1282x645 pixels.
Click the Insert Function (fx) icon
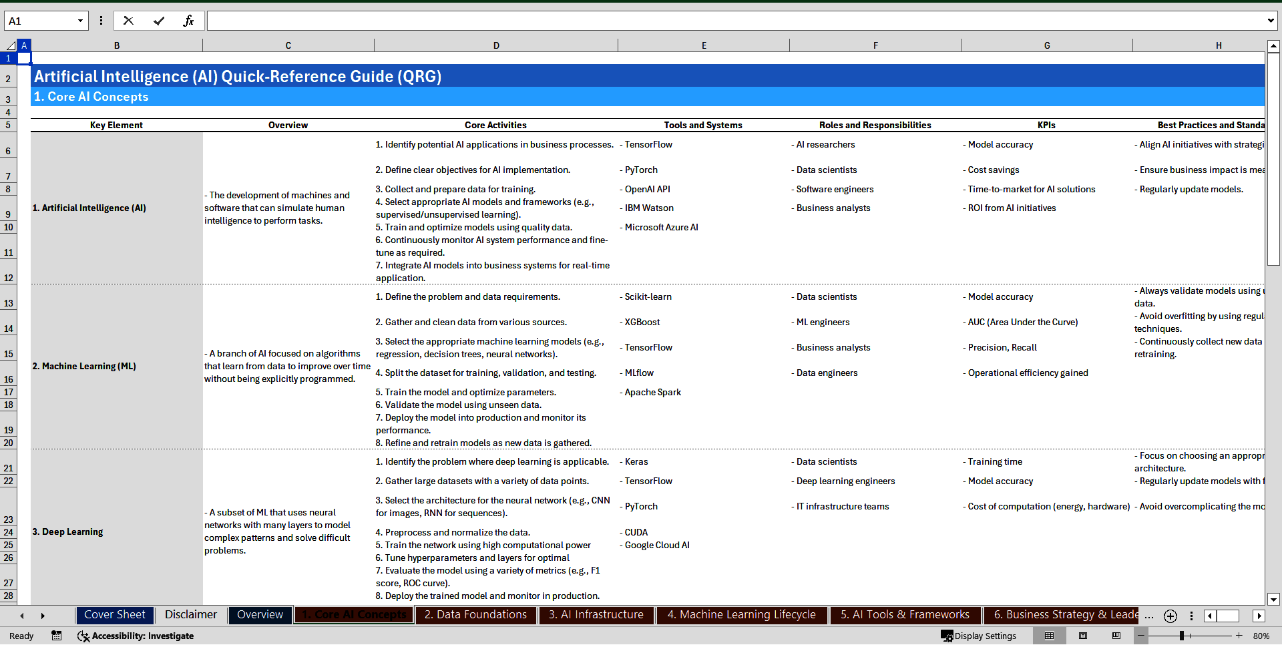pyautogui.click(x=190, y=21)
